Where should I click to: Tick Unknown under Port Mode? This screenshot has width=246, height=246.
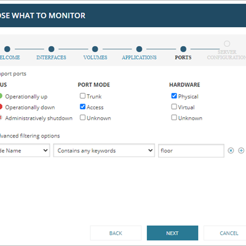pyautogui.click(x=82, y=118)
